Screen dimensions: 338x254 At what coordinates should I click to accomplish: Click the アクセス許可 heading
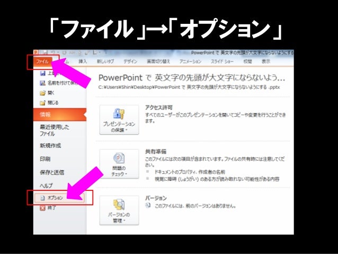158,108
